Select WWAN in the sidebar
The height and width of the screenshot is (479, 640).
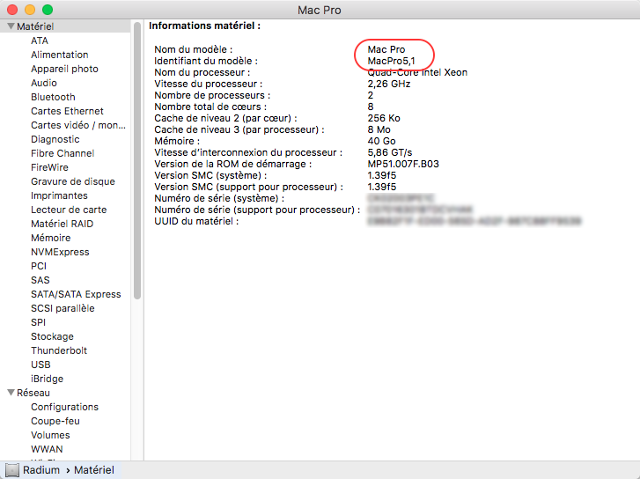point(47,449)
